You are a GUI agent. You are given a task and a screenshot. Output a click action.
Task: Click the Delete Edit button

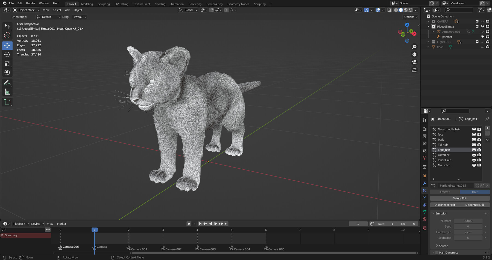[460, 198]
